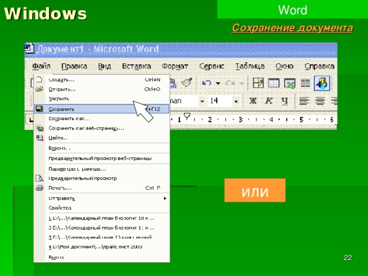The image size is (368, 276).
Task: Open the Формат menu
Action: pos(175,66)
